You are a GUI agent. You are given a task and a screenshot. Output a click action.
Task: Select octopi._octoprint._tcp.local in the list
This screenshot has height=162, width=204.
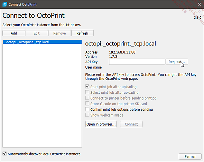point(42,42)
